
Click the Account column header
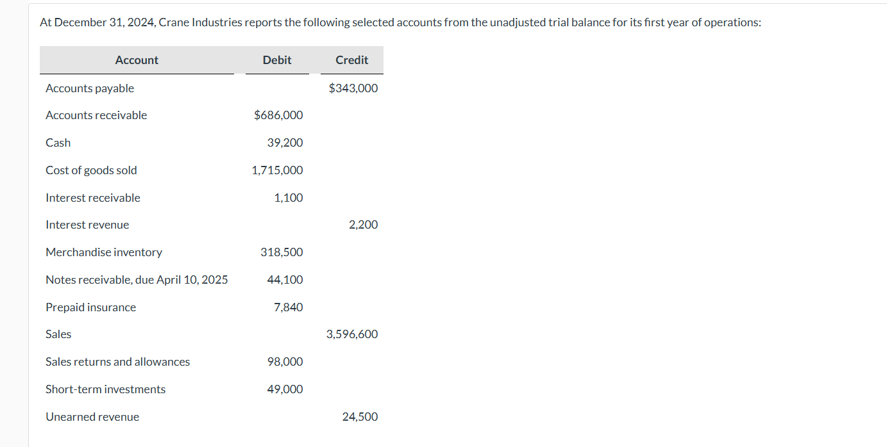click(x=137, y=60)
